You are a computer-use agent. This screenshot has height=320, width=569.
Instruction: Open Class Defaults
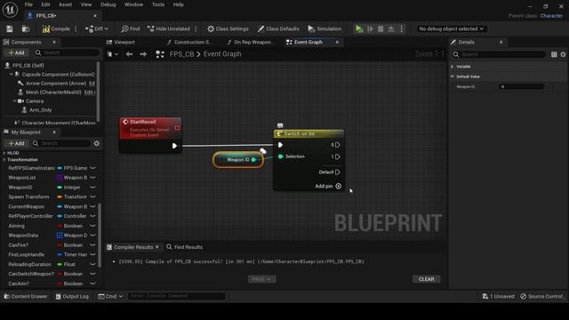(x=278, y=28)
